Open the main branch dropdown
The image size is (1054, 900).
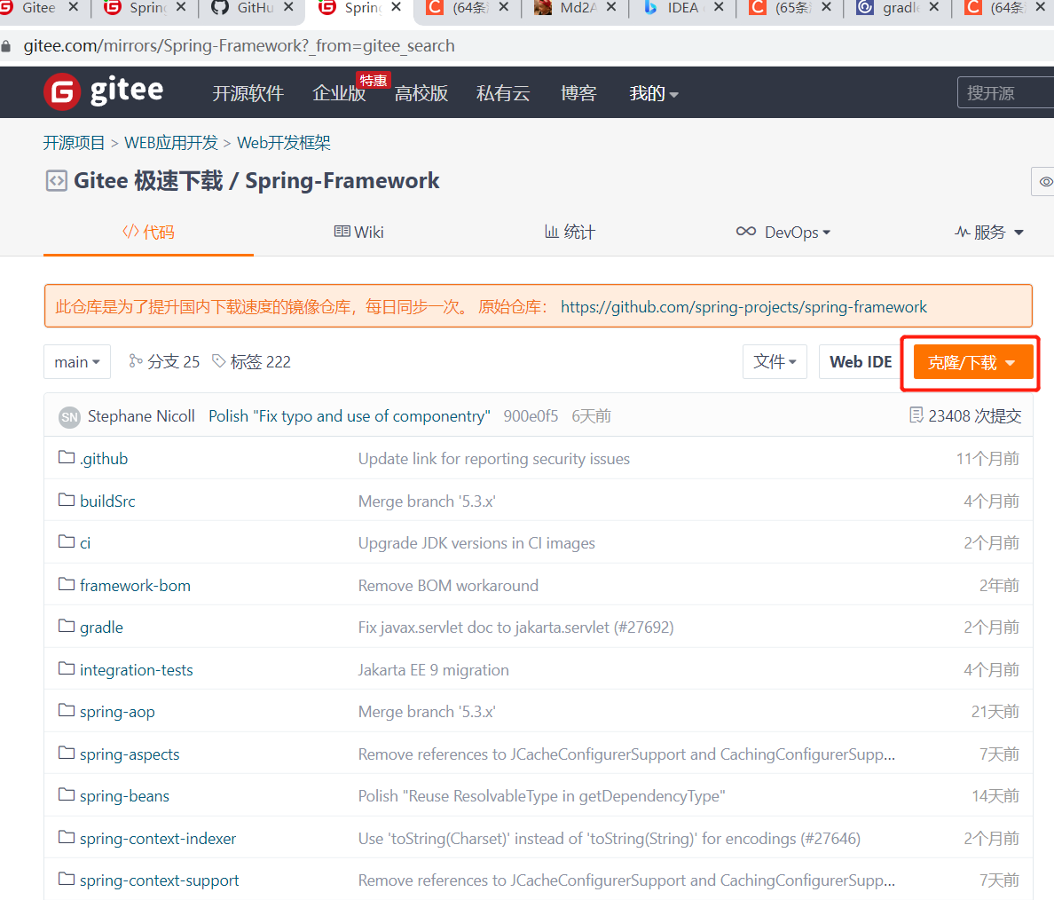(77, 362)
